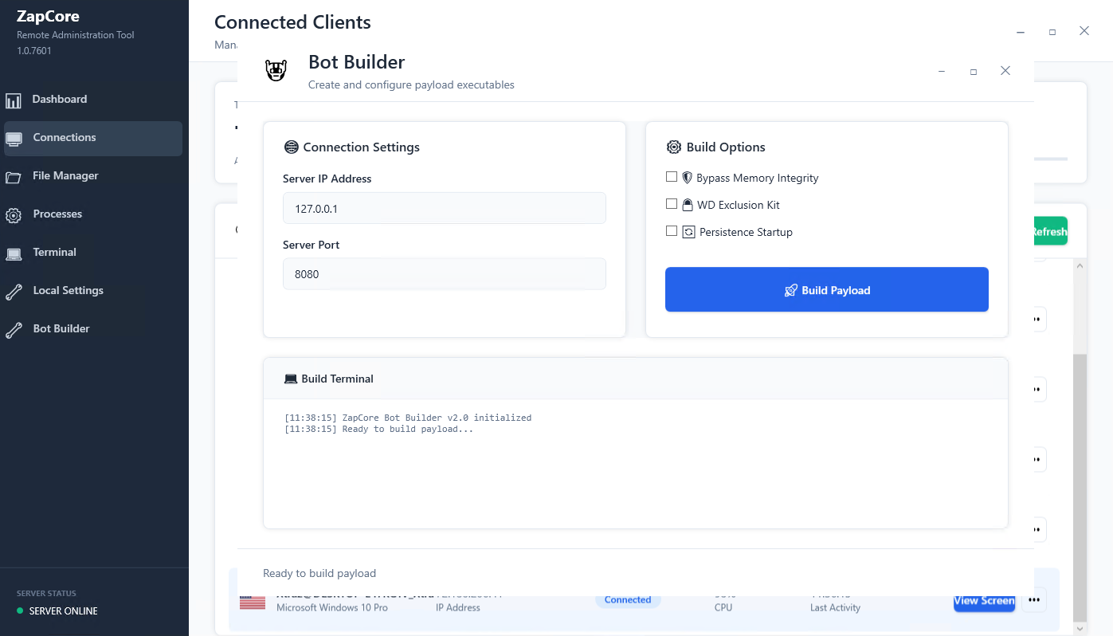Click the Build Payload button

[827, 289]
